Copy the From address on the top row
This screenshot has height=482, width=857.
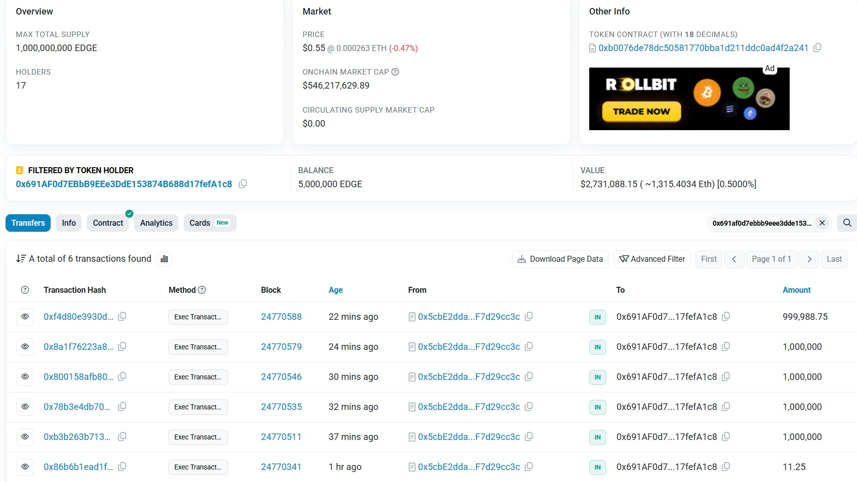pyautogui.click(x=529, y=316)
